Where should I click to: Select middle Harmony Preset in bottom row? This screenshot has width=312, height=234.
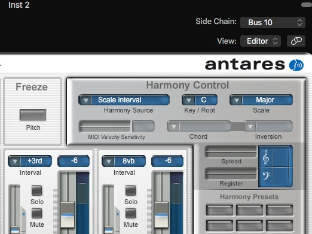point(249,226)
